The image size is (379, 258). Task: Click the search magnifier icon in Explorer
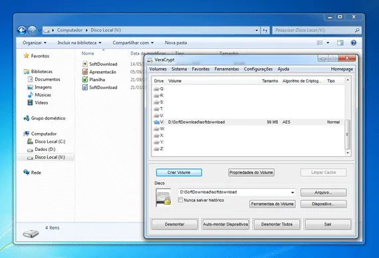(357, 30)
